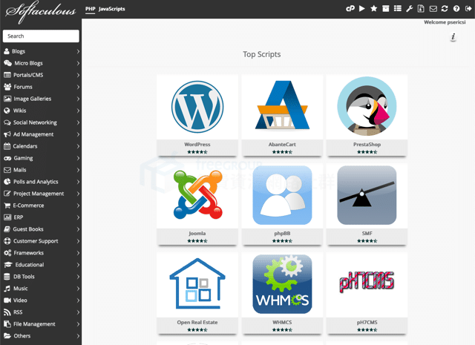Click the WHMCS logo thumbnail
The image size is (475, 345).
tap(282, 284)
